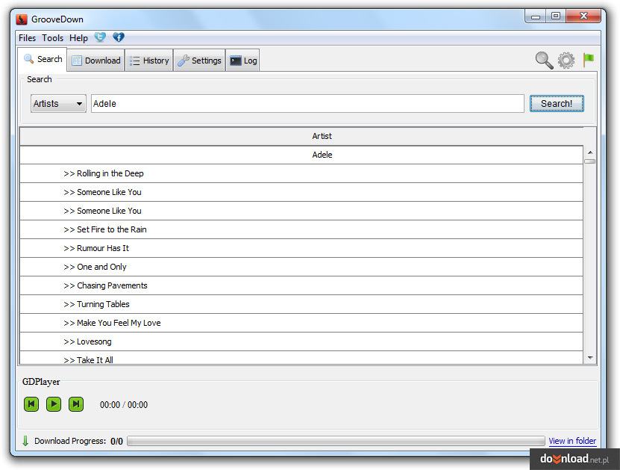
Task: Select the song Chasing Pavements
Action: 301,285
